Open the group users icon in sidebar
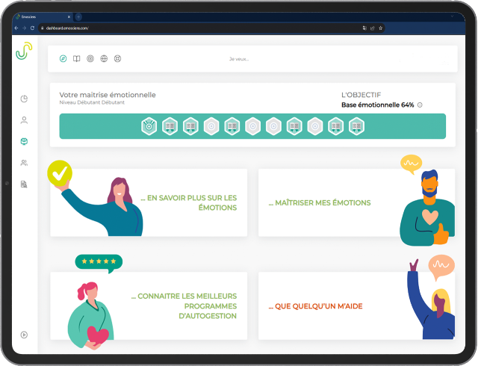 click(x=24, y=162)
